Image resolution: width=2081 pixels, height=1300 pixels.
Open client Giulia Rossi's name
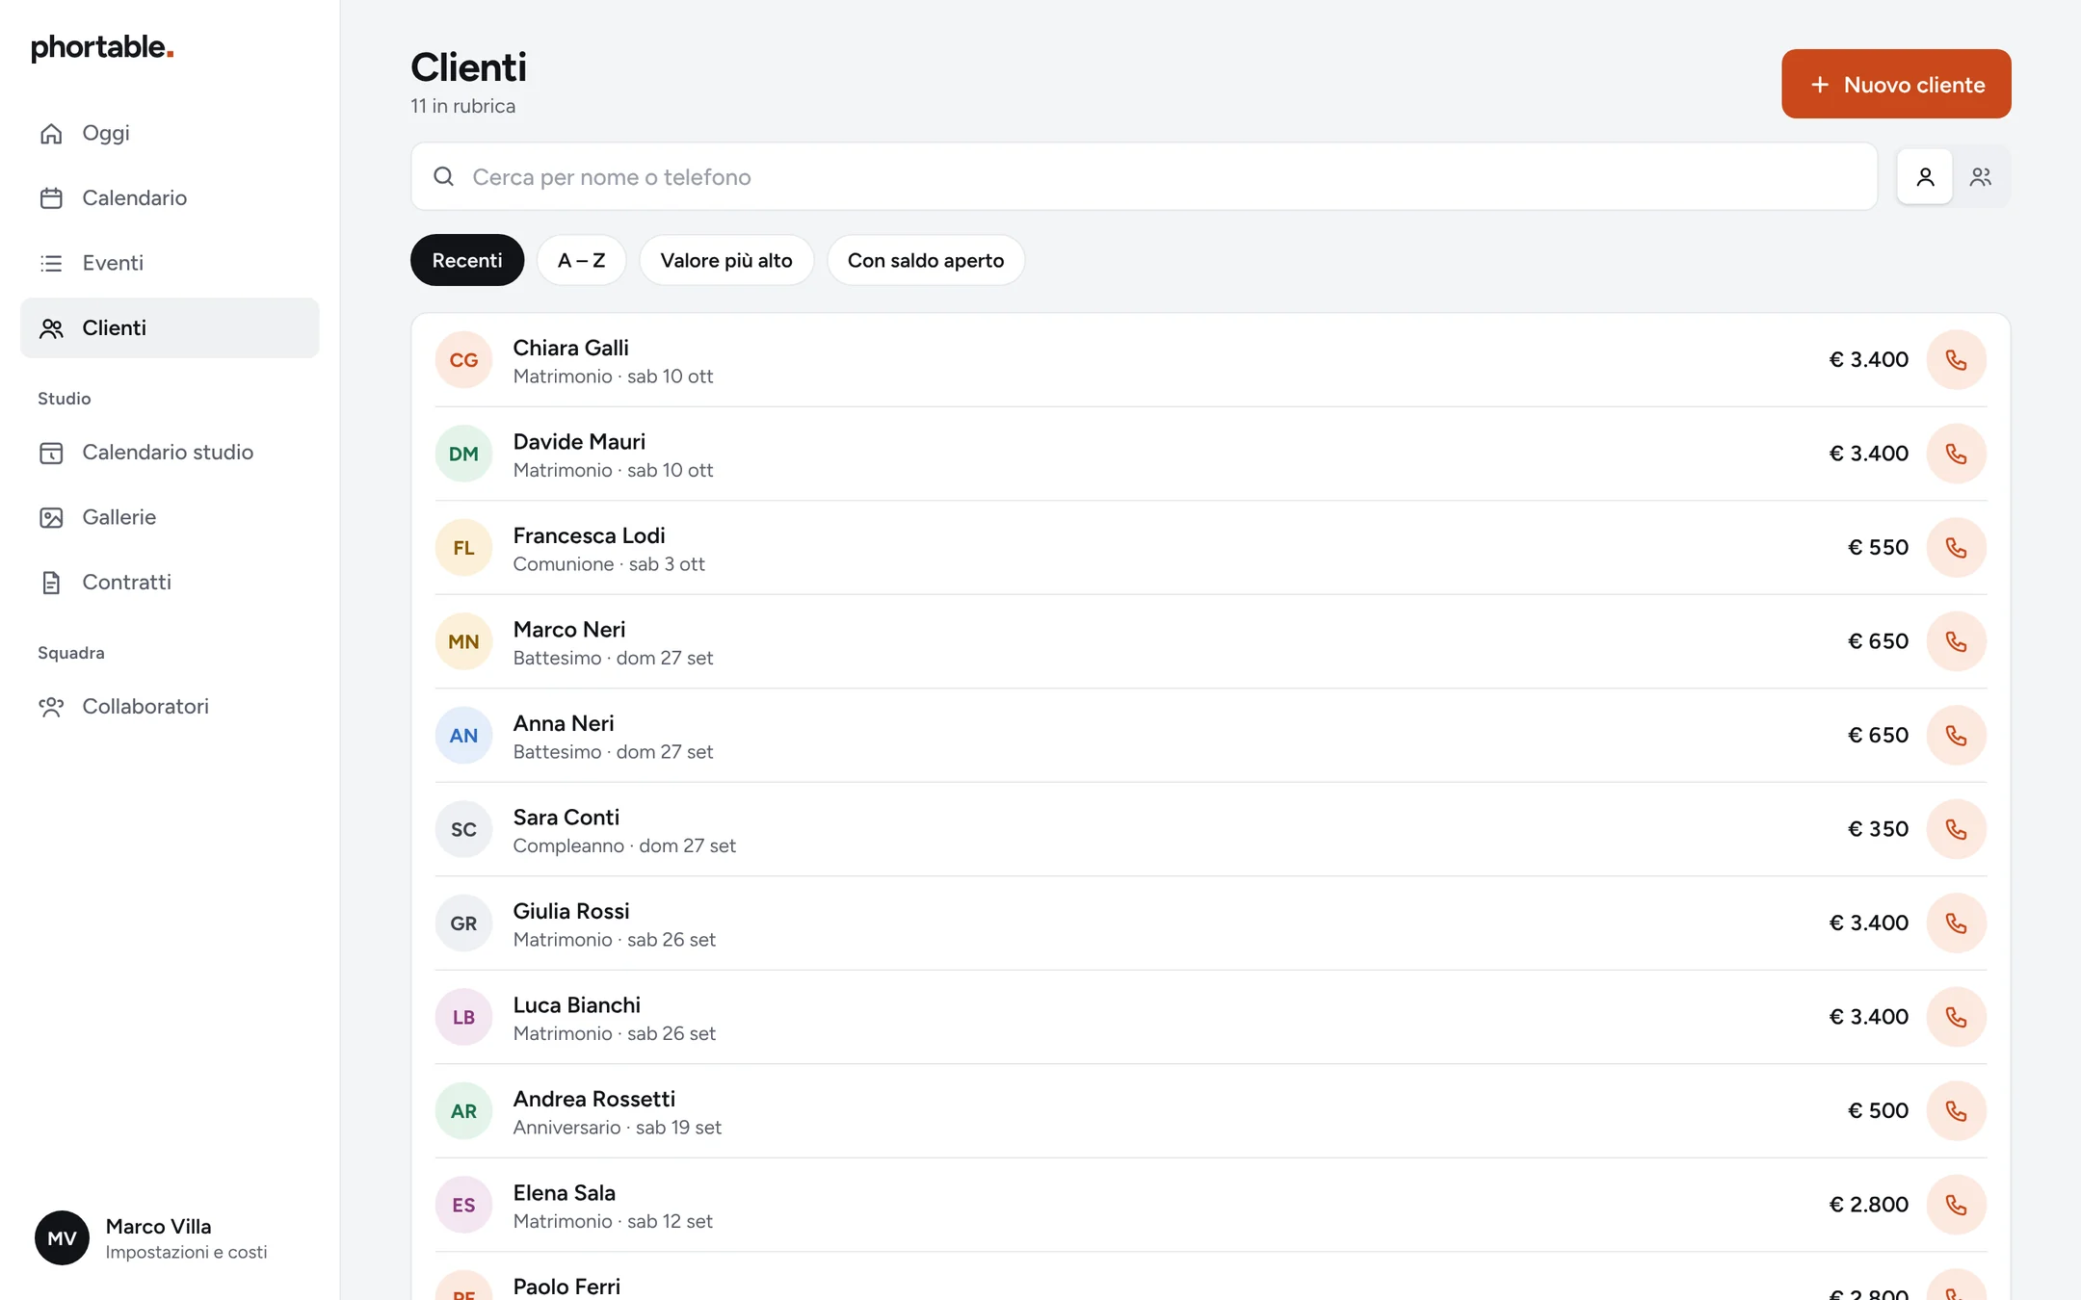(571, 911)
